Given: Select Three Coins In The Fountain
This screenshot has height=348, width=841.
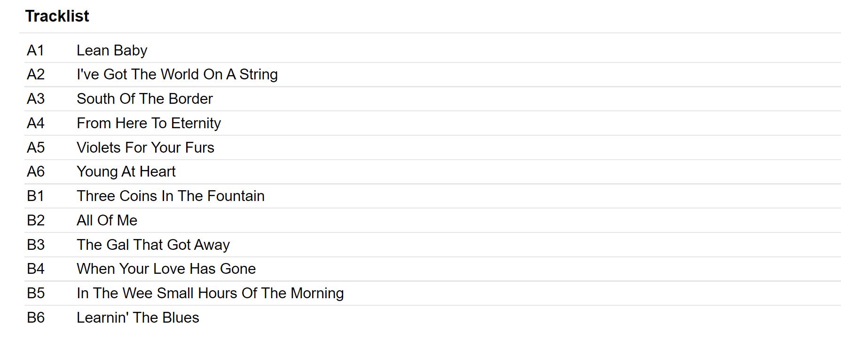Looking at the screenshot, I should point(170,196).
